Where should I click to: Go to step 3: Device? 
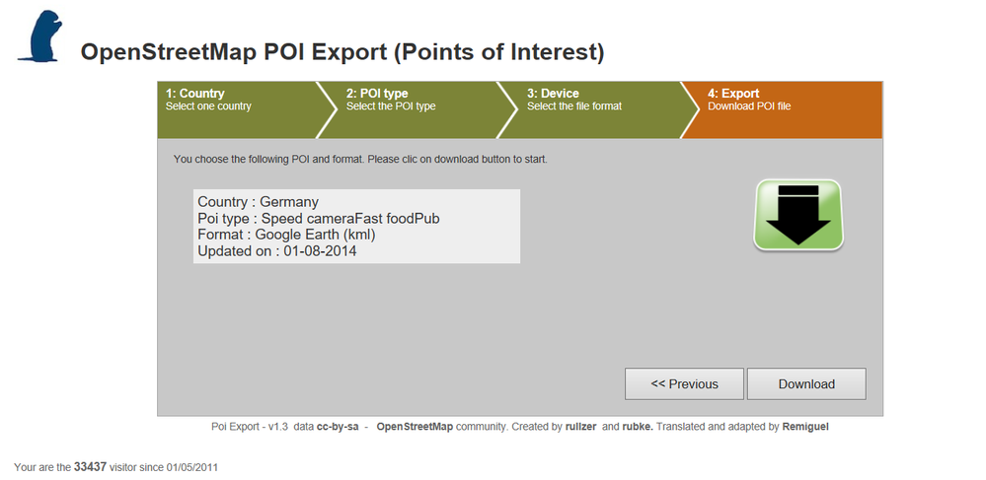click(596, 110)
